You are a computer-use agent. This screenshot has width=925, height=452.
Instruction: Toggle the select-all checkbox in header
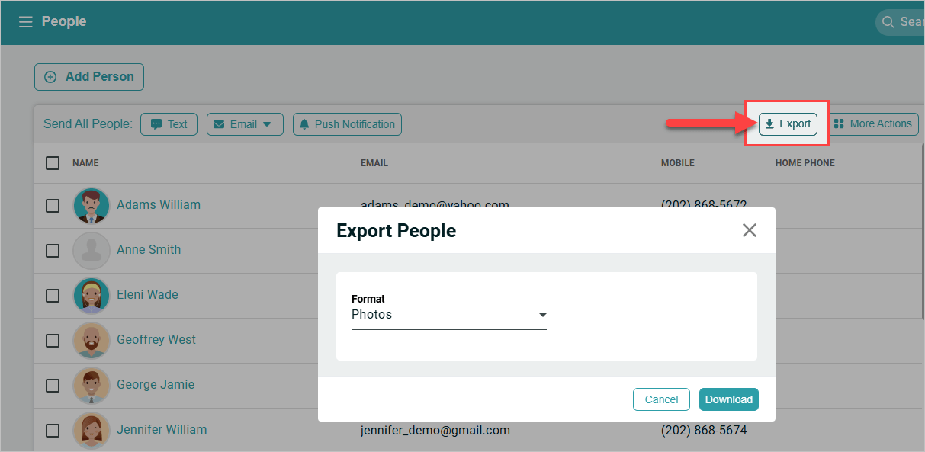[53, 162]
